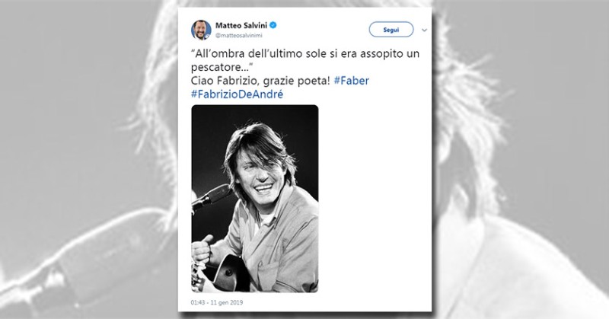Open Matteo Salvini's profile avatar
This screenshot has height=319, width=609.
tap(201, 30)
